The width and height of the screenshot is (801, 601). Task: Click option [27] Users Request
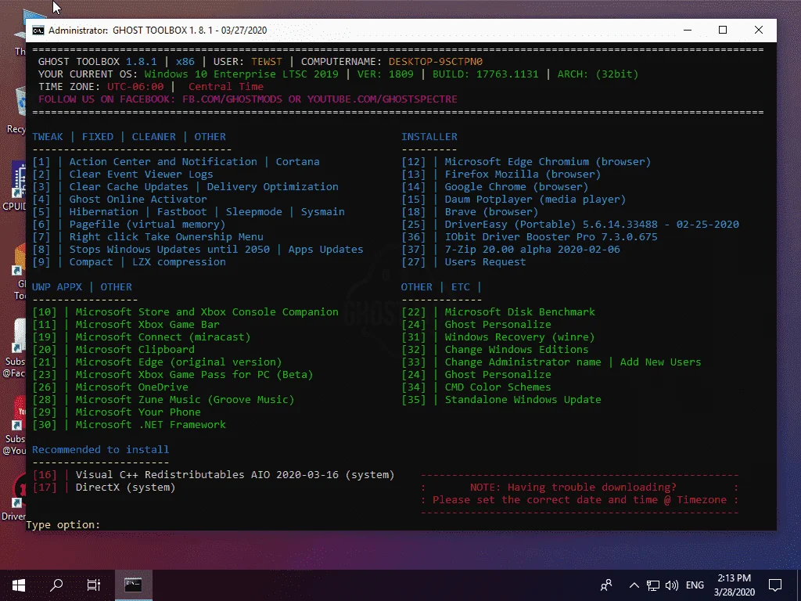(x=463, y=261)
